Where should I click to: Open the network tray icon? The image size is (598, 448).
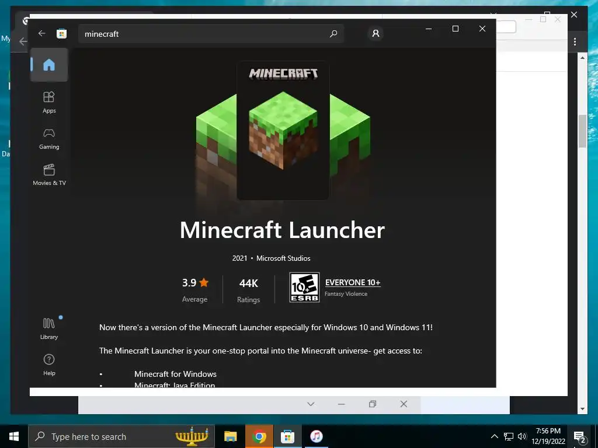[x=509, y=436]
